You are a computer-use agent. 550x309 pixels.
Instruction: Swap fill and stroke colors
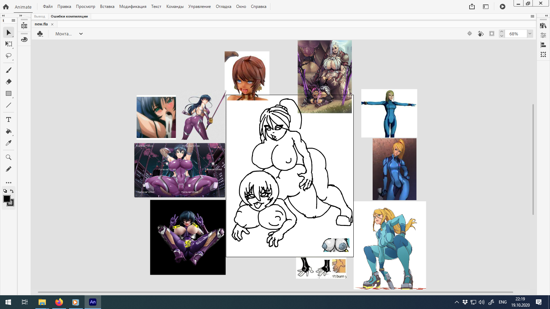pos(12,191)
